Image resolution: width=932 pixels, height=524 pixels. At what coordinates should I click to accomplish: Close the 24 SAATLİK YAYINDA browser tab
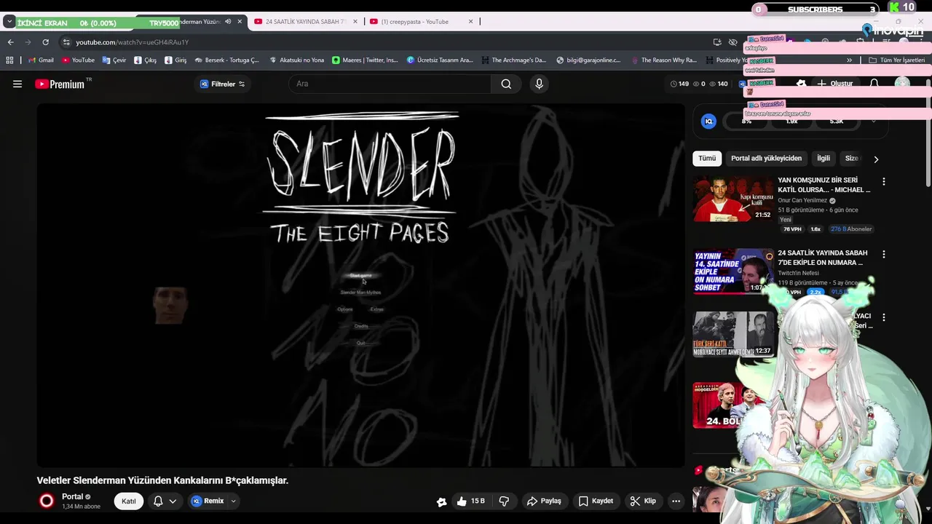pyautogui.click(x=355, y=22)
